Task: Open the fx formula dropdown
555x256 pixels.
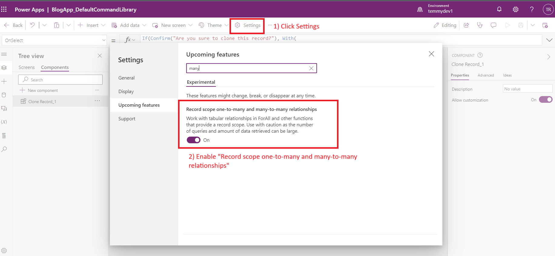Action: pos(130,40)
